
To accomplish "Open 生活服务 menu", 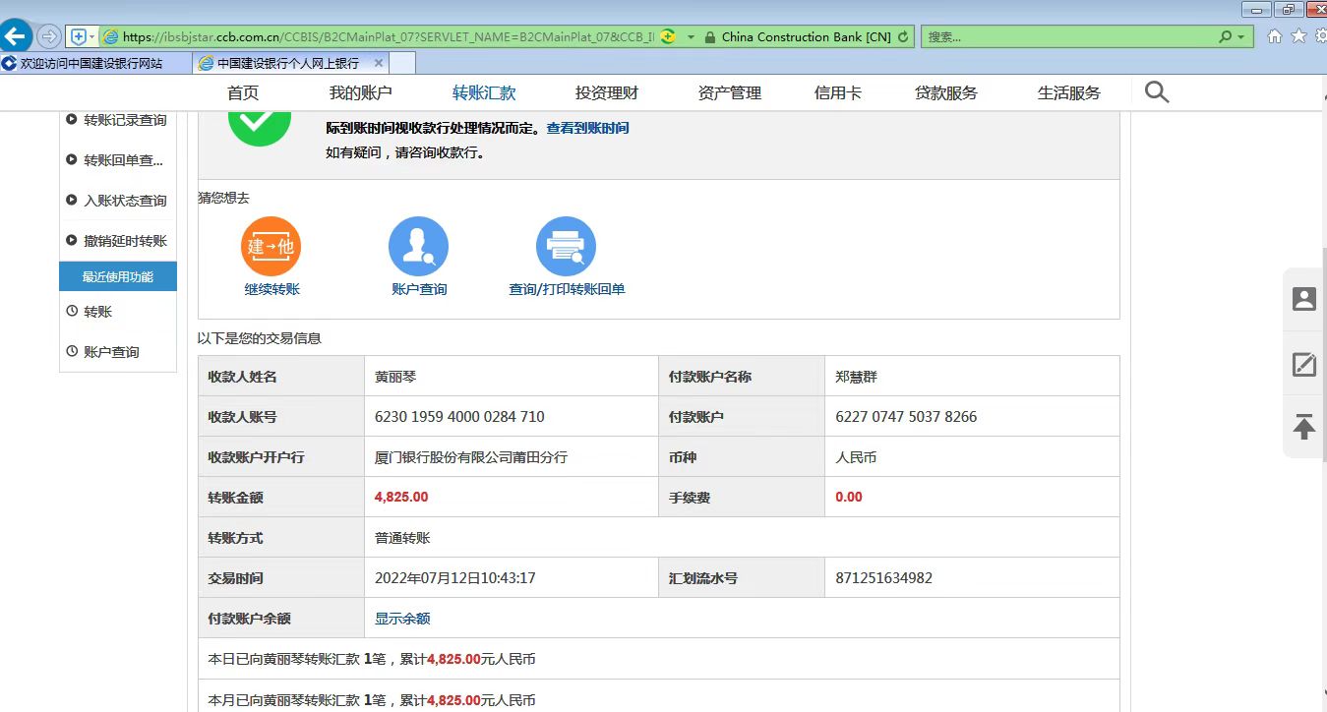I will pos(1069,93).
